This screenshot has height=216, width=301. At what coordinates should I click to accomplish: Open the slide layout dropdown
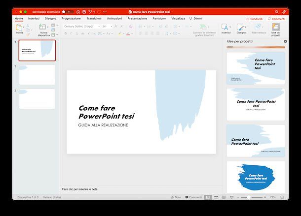pyautogui.click(x=54, y=25)
